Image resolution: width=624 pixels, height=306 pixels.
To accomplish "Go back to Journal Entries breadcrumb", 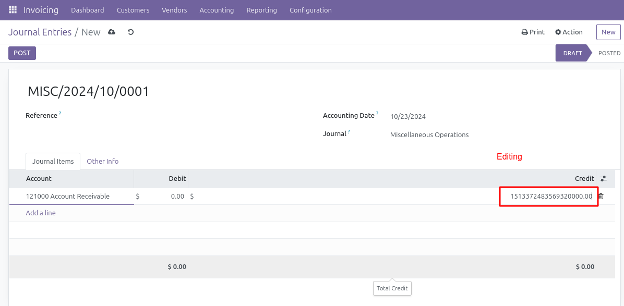I will click(40, 32).
